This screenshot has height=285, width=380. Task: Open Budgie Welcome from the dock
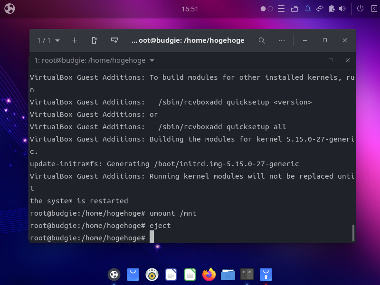point(114,275)
